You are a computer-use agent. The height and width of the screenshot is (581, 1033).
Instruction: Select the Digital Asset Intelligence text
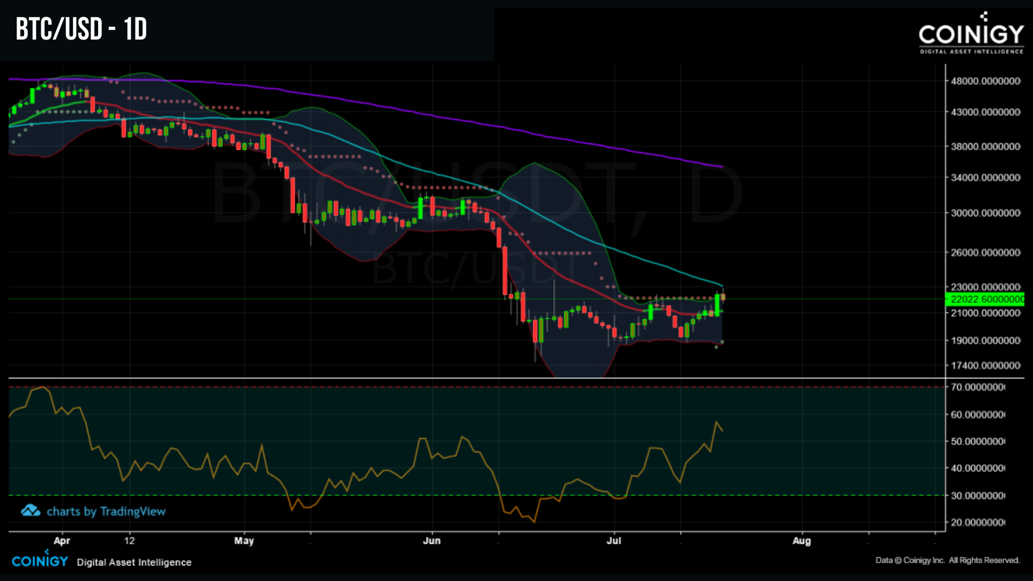(134, 563)
